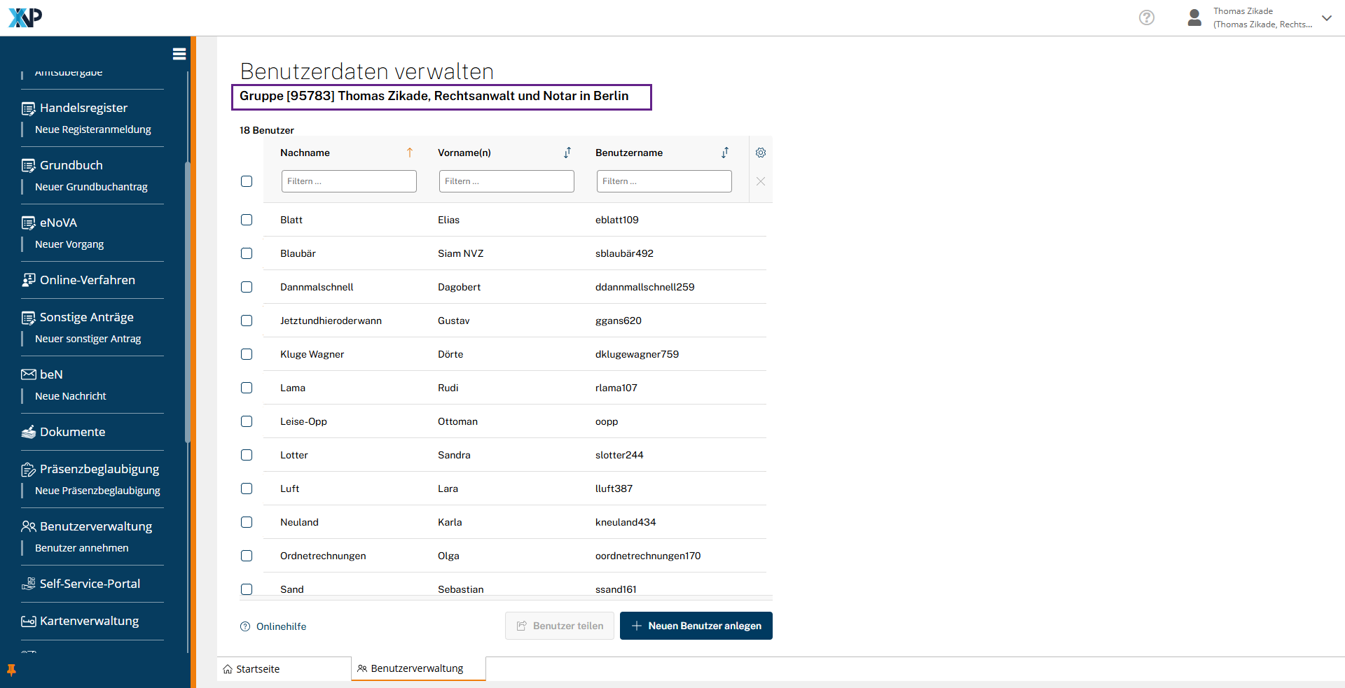Click the Nachname filter input field
Viewport: 1345px width, 688px height.
(x=349, y=181)
